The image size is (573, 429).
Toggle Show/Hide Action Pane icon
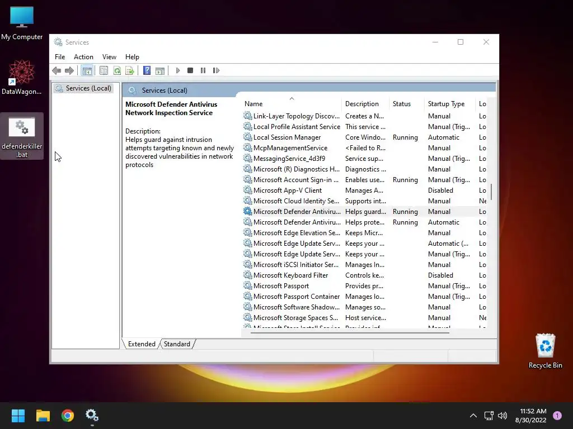click(x=160, y=70)
